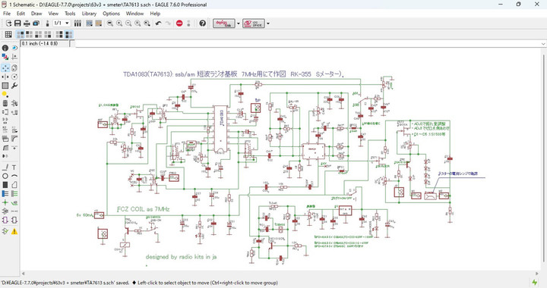Click the vertical scrollbar of the schematic
Screen dimensions: 547x288
click(543, 158)
